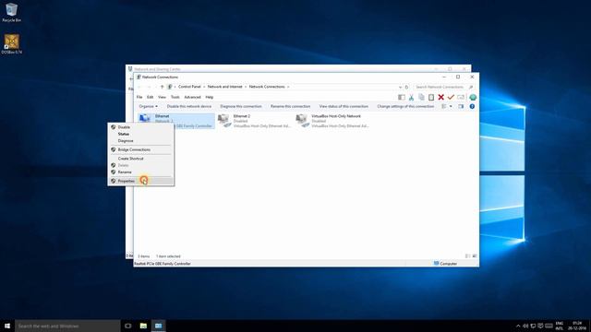Click the green globe toolbar icon
The image size is (591, 332).
point(473,98)
